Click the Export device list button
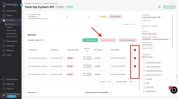The image size is (178, 99). point(128,40)
